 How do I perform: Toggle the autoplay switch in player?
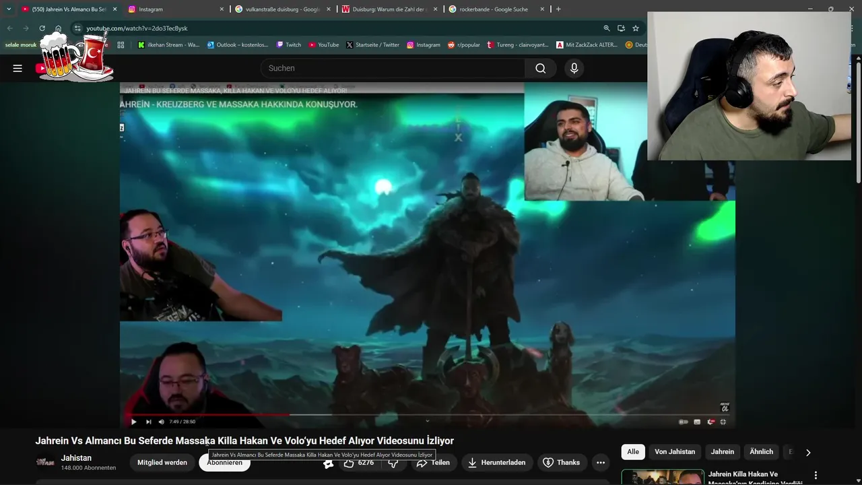click(684, 422)
